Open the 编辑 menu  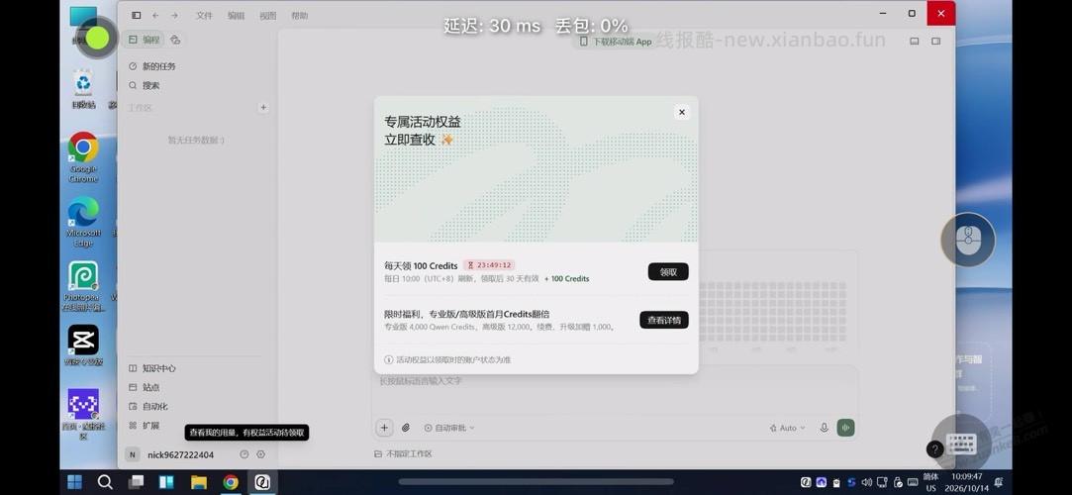[x=236, y=16]
